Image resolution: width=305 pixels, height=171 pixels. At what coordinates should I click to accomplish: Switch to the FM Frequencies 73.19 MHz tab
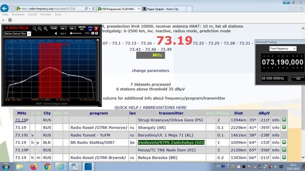(118, 9)
